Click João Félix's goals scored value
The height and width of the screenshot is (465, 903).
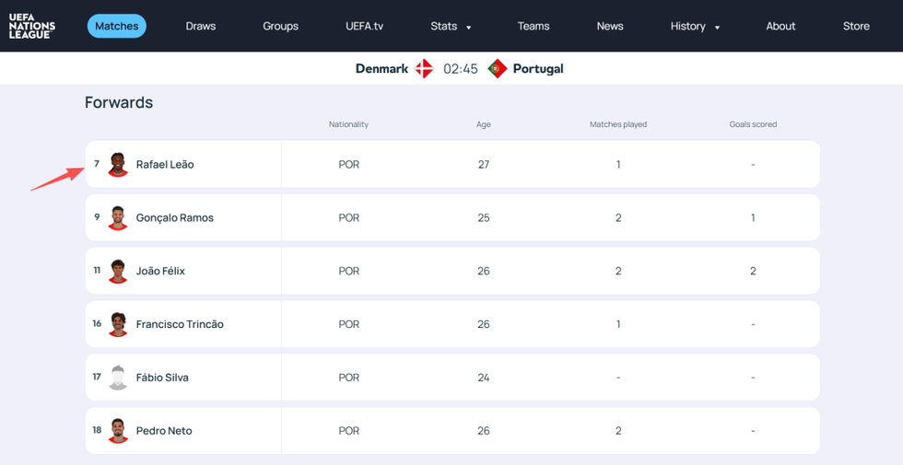[754, 271]
